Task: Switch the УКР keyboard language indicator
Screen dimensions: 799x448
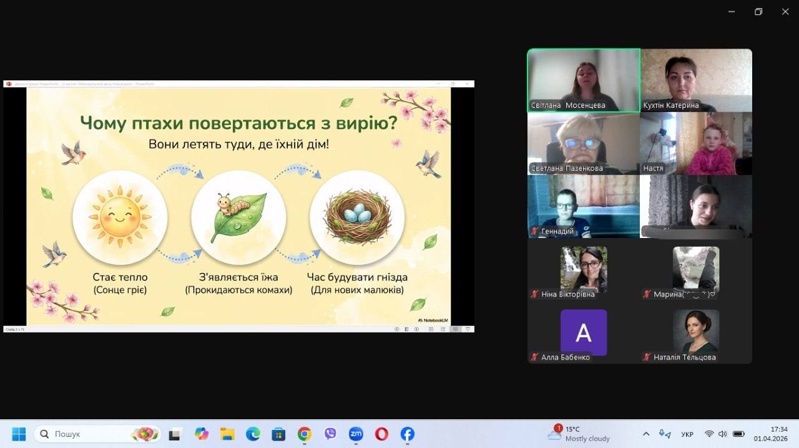Action: coord(687,434)
